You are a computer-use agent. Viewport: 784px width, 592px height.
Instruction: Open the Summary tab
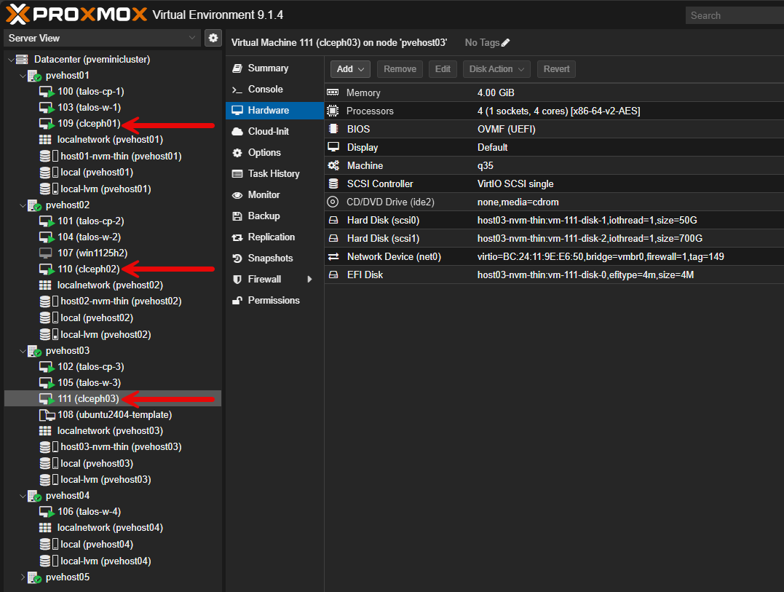[274, 68]
